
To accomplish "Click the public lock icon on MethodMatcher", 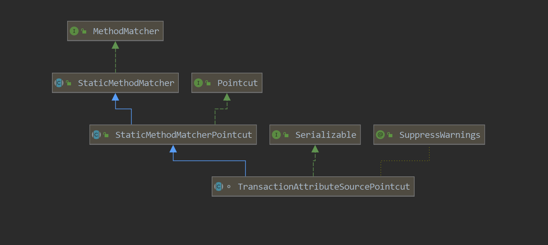I will pyautogui.click(x=84, y=31).
